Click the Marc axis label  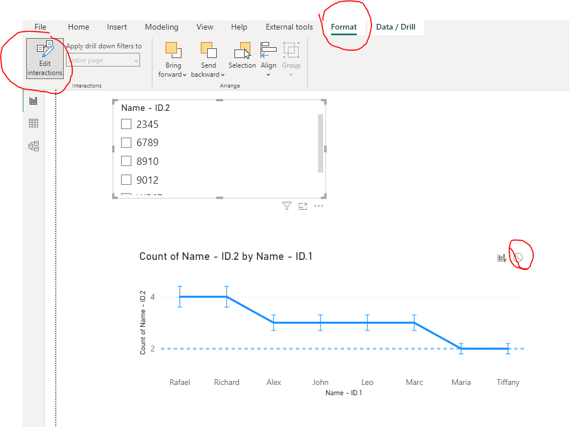[x=414, y=382]
